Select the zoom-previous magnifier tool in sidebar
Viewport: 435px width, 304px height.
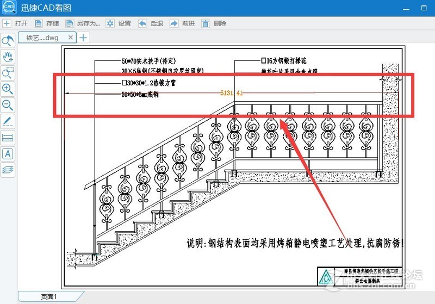(8, 40)
